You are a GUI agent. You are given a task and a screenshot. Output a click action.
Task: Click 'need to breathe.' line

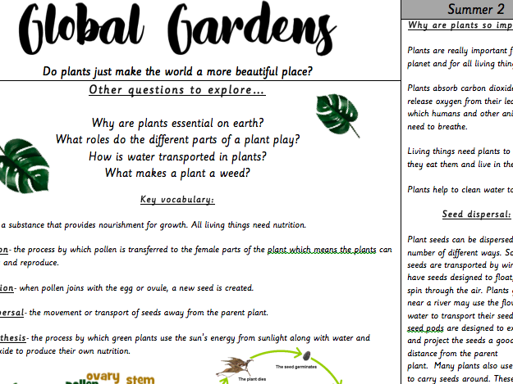coord(437,127)
